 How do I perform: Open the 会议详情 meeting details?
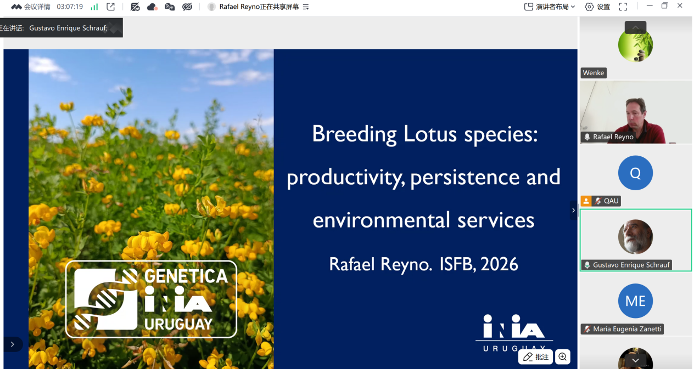(x=37, y=7)
